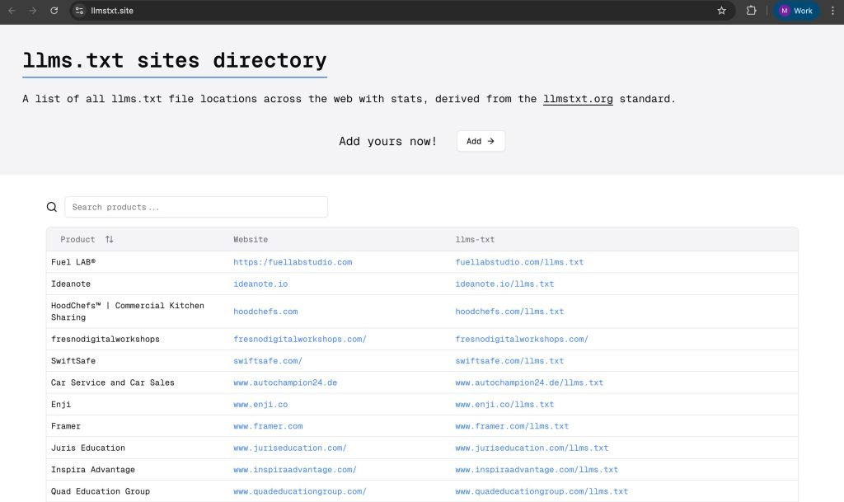The width and height of the screenshot is (844, 502).
Task: Open fresnodigitalworkshops.com/ Website column link
Action: (x=300, y=339)
